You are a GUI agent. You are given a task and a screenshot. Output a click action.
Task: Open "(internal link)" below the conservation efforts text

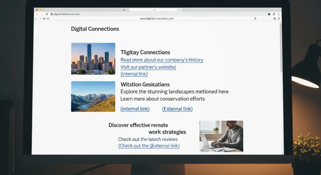click(135, 109)
